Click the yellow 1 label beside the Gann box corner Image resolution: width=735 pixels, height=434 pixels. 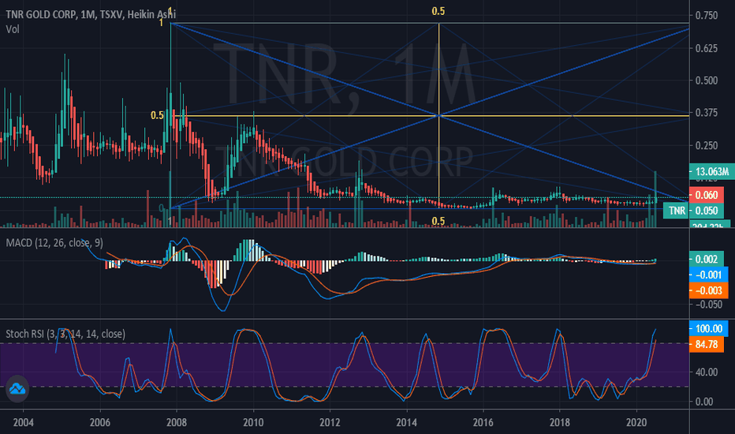161,23
